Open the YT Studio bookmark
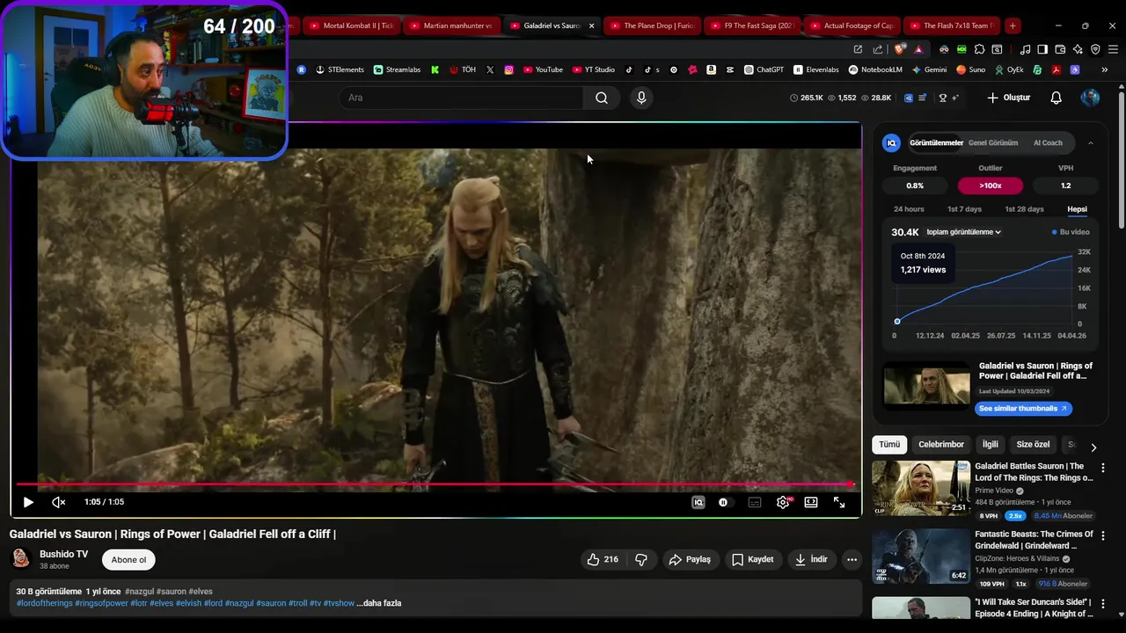The image size is (1126, 633). point(594,69)
